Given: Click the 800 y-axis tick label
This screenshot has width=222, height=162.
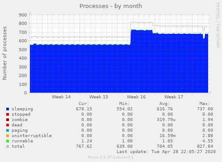Looking at the screenshot, I should tap(23, 24).
